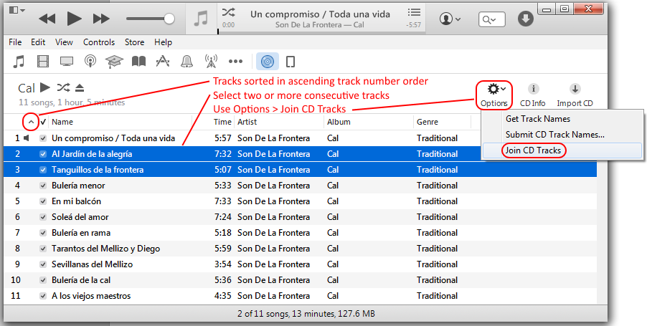The image size is (647, 326).
Task: Switch to the Music library icon
Action: pos(19,62)
